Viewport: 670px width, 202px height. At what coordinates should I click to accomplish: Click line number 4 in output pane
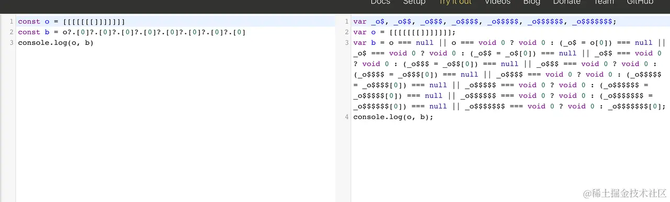click(x=347, y=116)
